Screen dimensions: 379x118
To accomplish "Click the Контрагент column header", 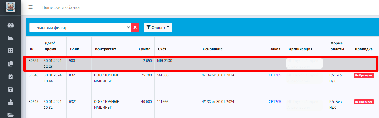I will (106, 49).
